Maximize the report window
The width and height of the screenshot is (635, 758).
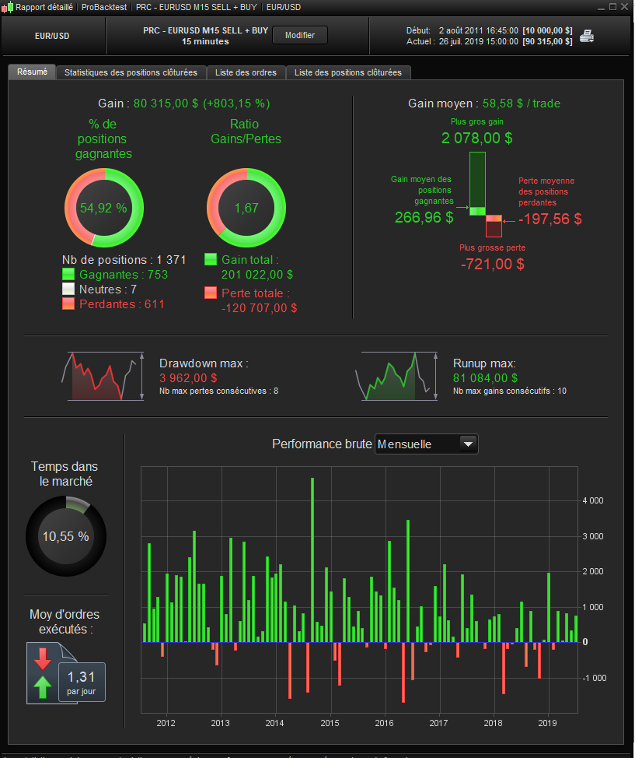[x=612, y=7]
